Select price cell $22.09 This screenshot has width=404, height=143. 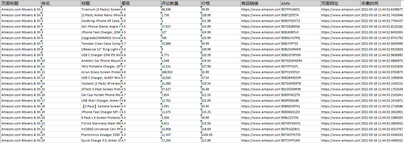coord(220,100)
